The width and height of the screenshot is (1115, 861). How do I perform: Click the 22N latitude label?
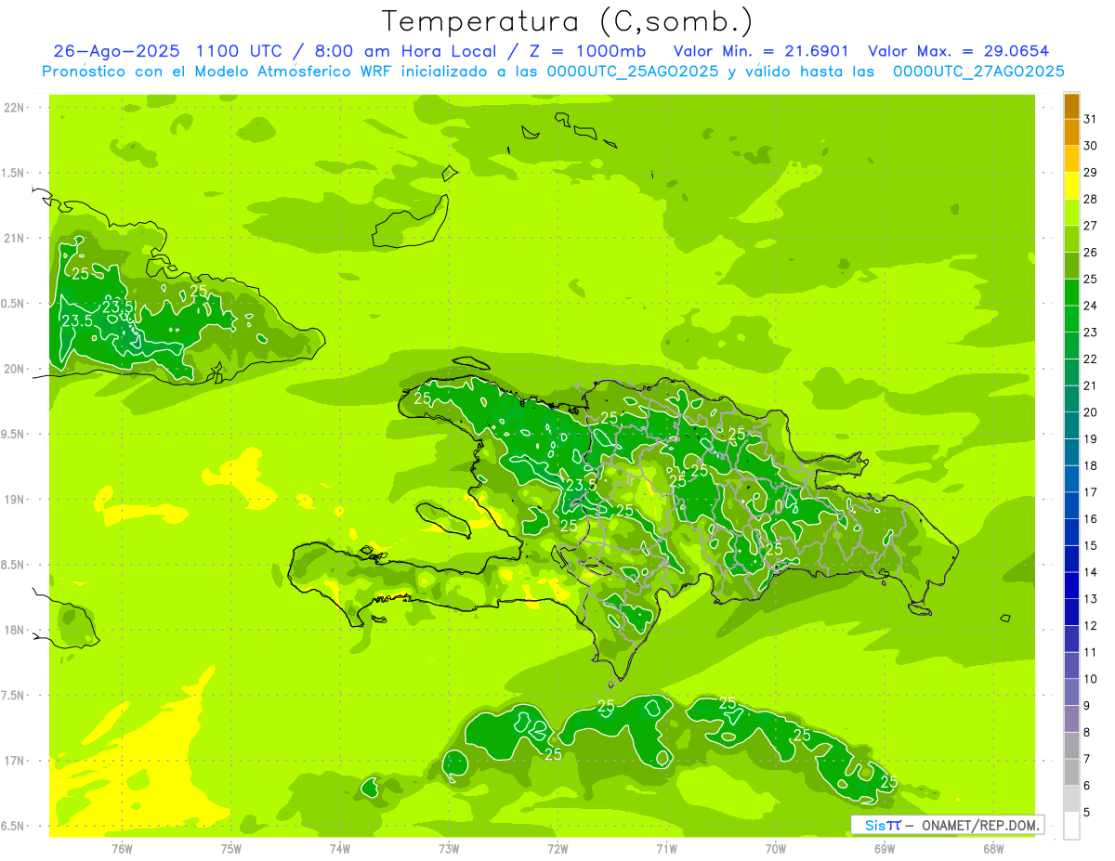click(15, 108)
